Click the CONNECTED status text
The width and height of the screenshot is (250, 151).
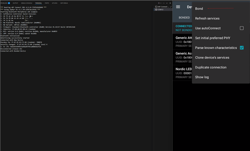(x=184, y=26)
